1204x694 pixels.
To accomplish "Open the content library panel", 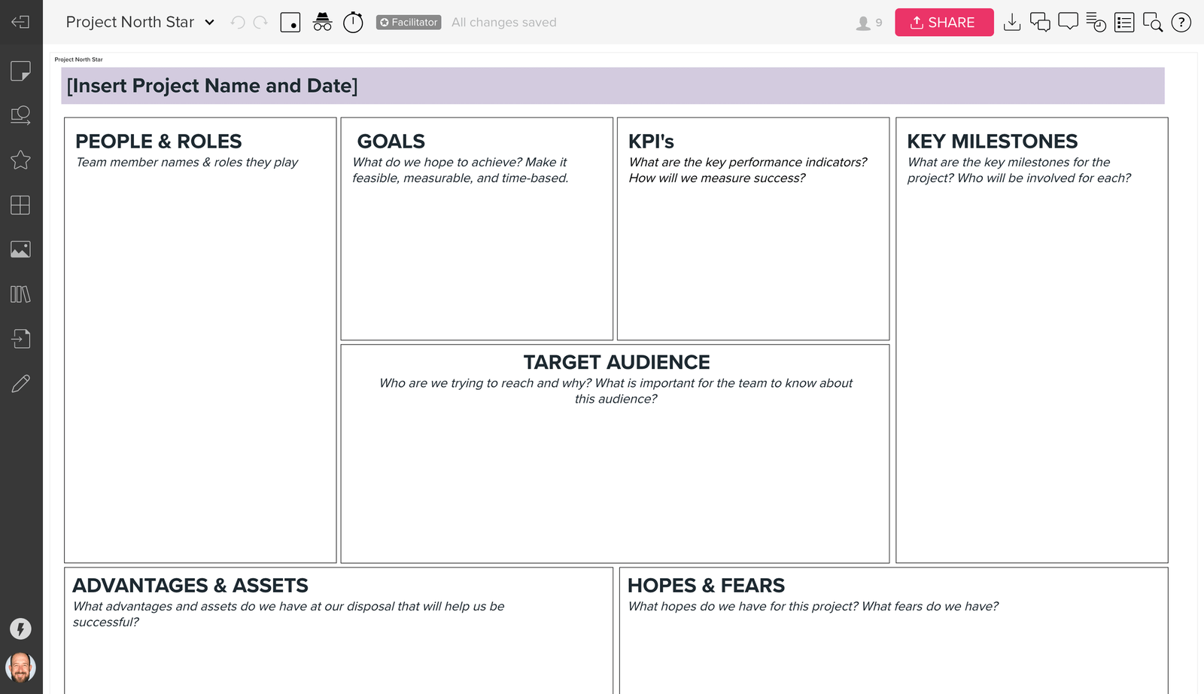I will point(20,294).
